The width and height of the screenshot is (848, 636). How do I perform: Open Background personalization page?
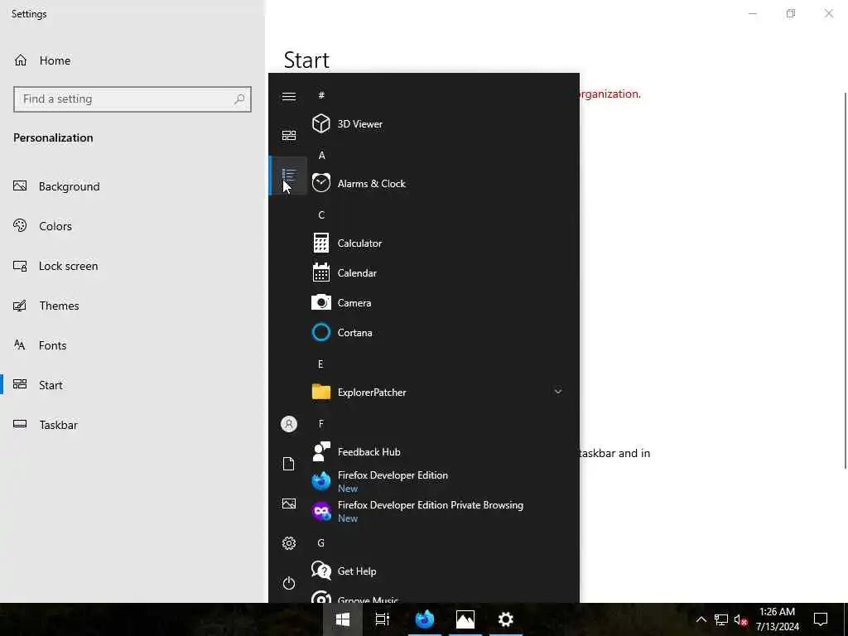[x=132, y=186]
